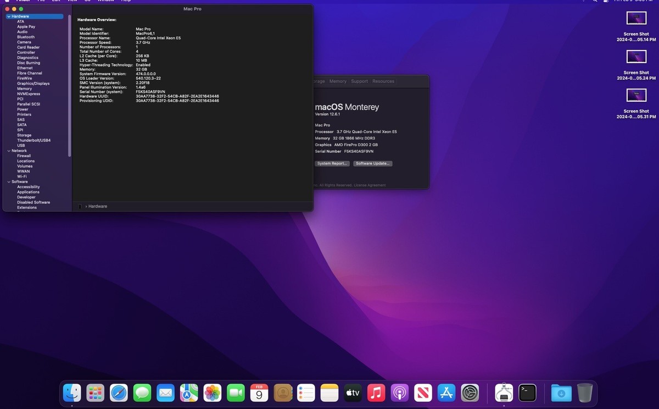659x409 pixels.
Task: Open the Trash in the Dock
Action: tap(585, 393)
